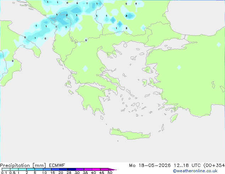Click the '50' legend scale label
The image size is (225, 174).
(110, 173)
